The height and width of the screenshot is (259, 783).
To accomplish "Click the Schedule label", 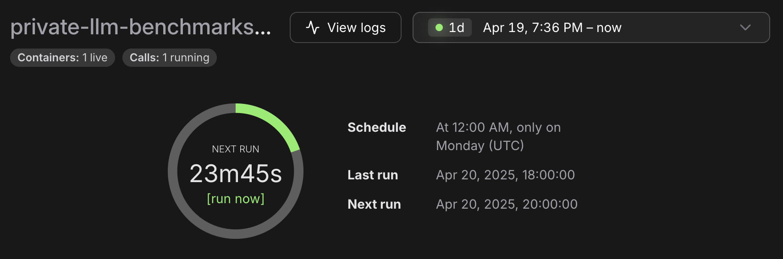I will pyautogui.click(x=377, y=127).
